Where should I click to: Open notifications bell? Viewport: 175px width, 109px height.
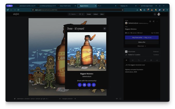click(155, 14)
